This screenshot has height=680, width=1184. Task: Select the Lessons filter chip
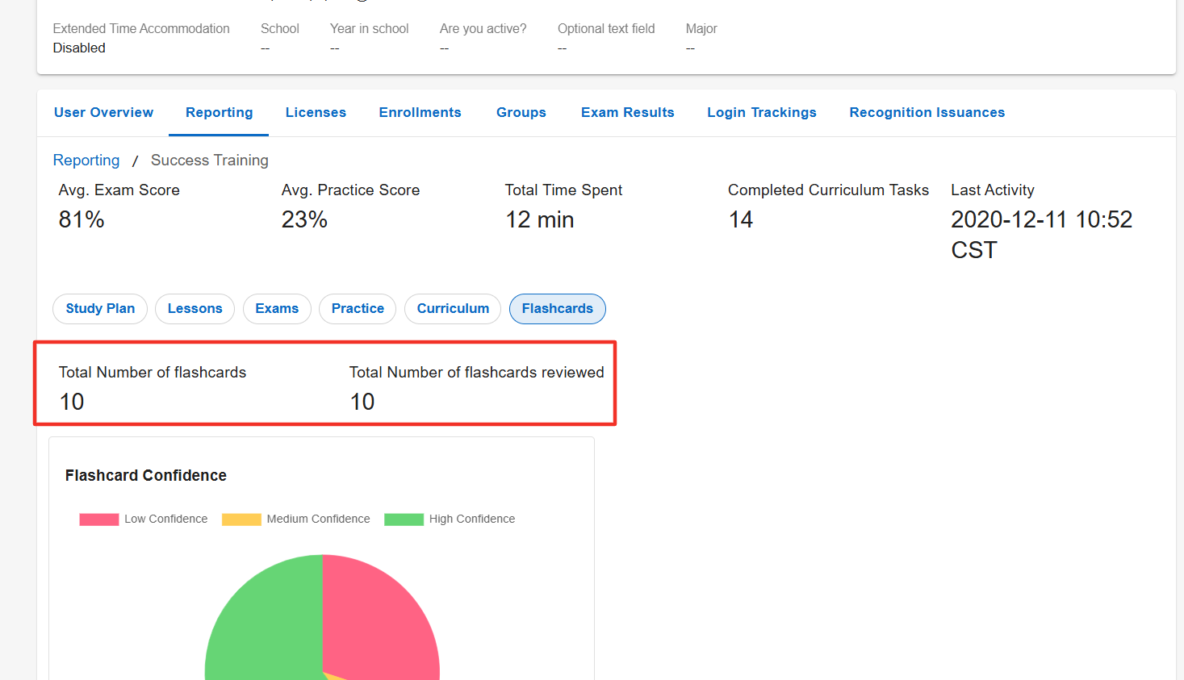[x=195, y=309]
